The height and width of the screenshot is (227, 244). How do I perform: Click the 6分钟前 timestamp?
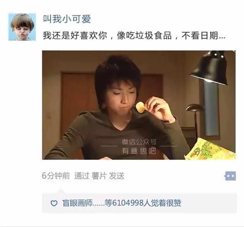pos(56,176)
